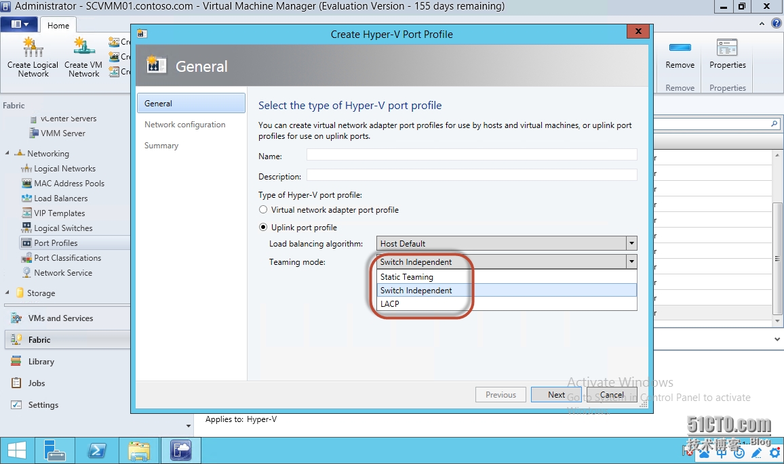Screen dimensions: 784x464
Task: Choose Static Teaming from the list
Action: tap(507, 276)
